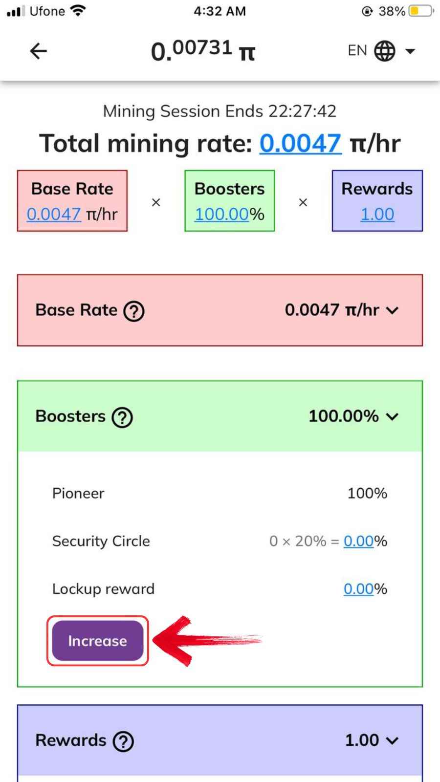Tap the back arrow icon
Viewport: 440px width, 782px height.
(x=38, y=51)
